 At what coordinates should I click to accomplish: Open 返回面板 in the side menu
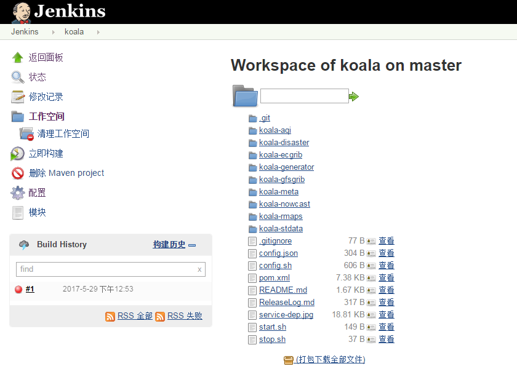click(x=46, y=58)
